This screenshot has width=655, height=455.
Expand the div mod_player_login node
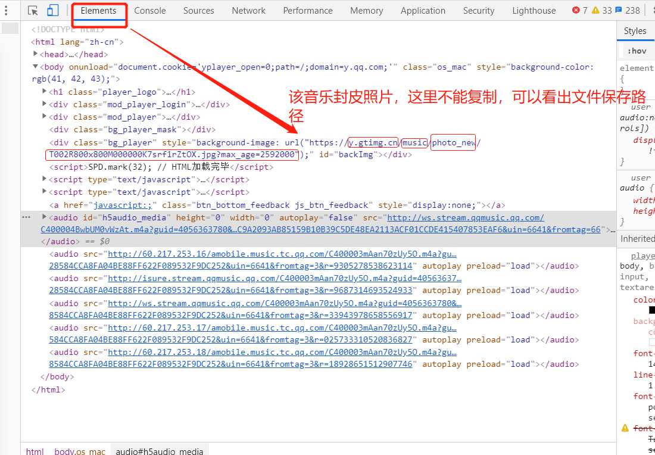coord(44,104)
